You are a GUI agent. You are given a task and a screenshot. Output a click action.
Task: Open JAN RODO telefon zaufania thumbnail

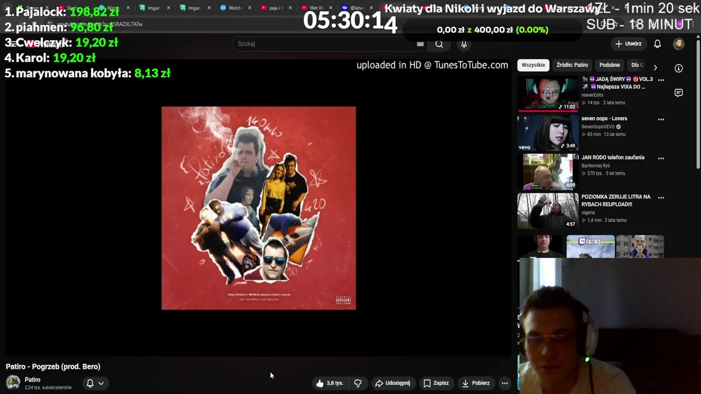point(548,171)
